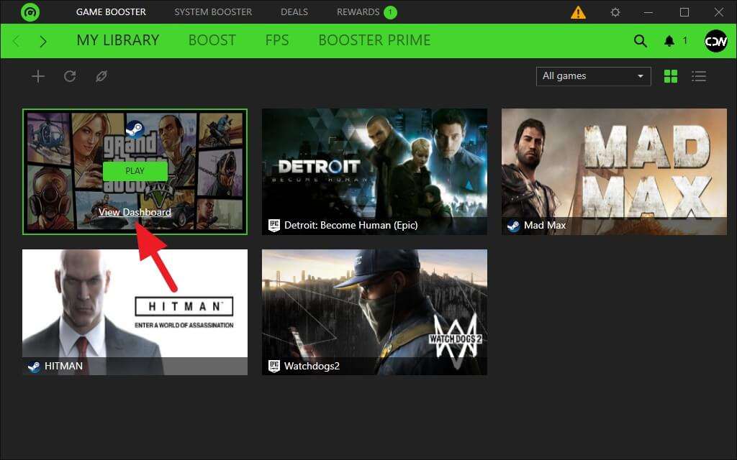
Task: Open notifications via the bell icon
Action: click(x=671, y=41)
